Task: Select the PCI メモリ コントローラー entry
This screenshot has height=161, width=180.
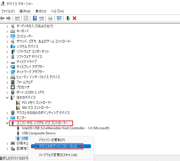Action: coord(37,103)
